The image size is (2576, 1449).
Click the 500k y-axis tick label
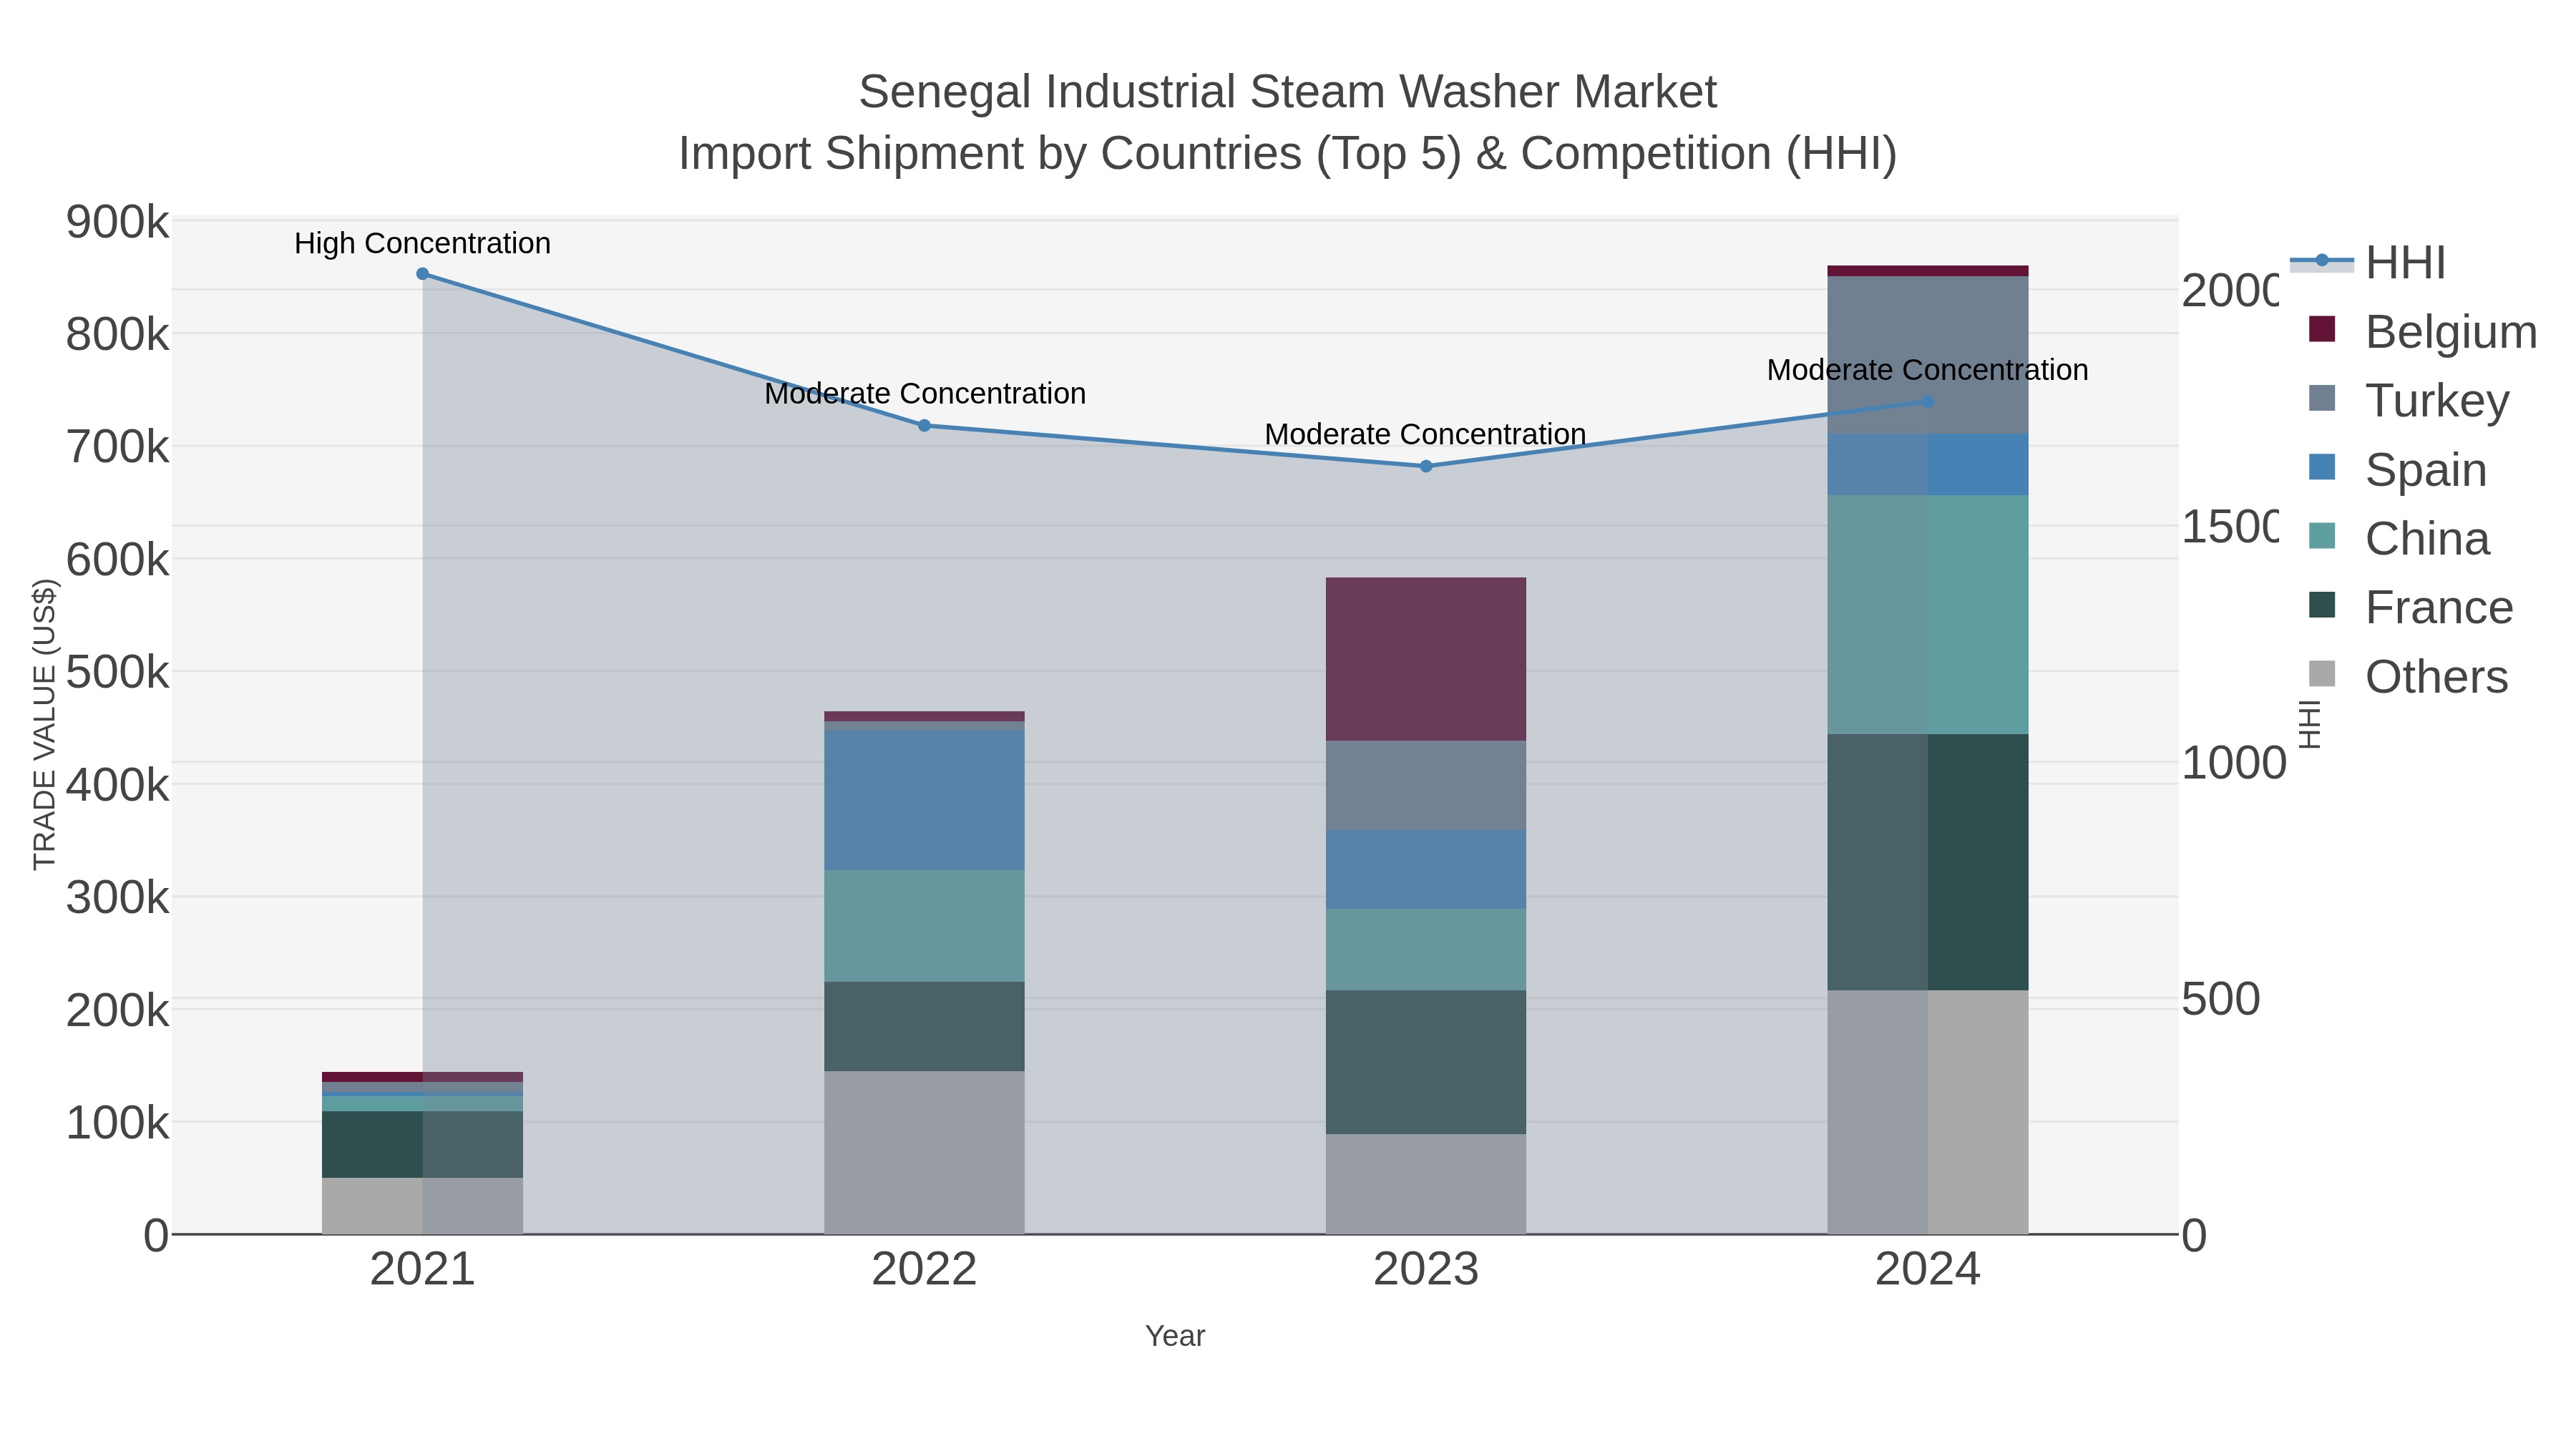pyautogui.click(x=118, y=672)
